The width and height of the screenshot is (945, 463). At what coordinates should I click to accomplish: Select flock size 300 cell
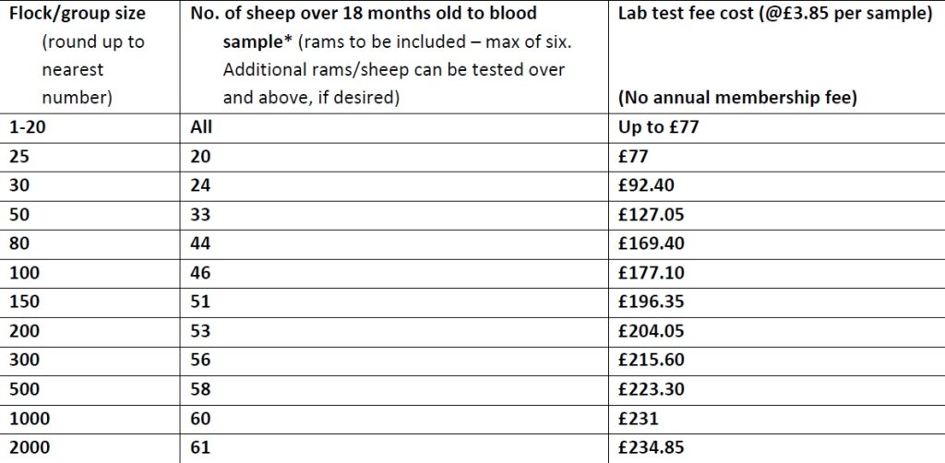[23, 361]
